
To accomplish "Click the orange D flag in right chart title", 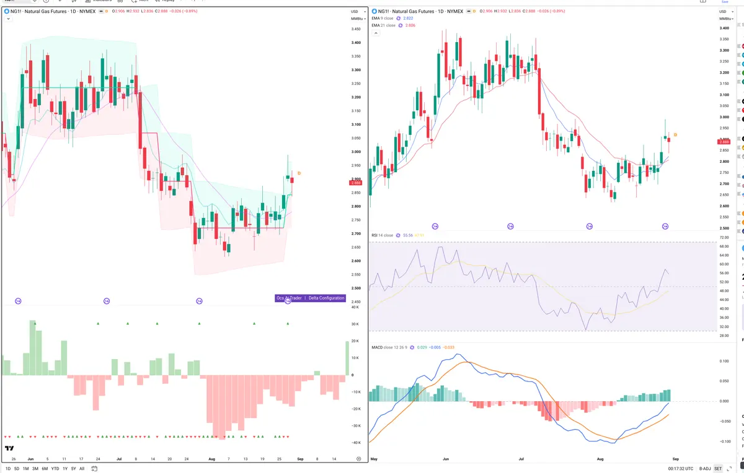I will [x=474, y=11].
